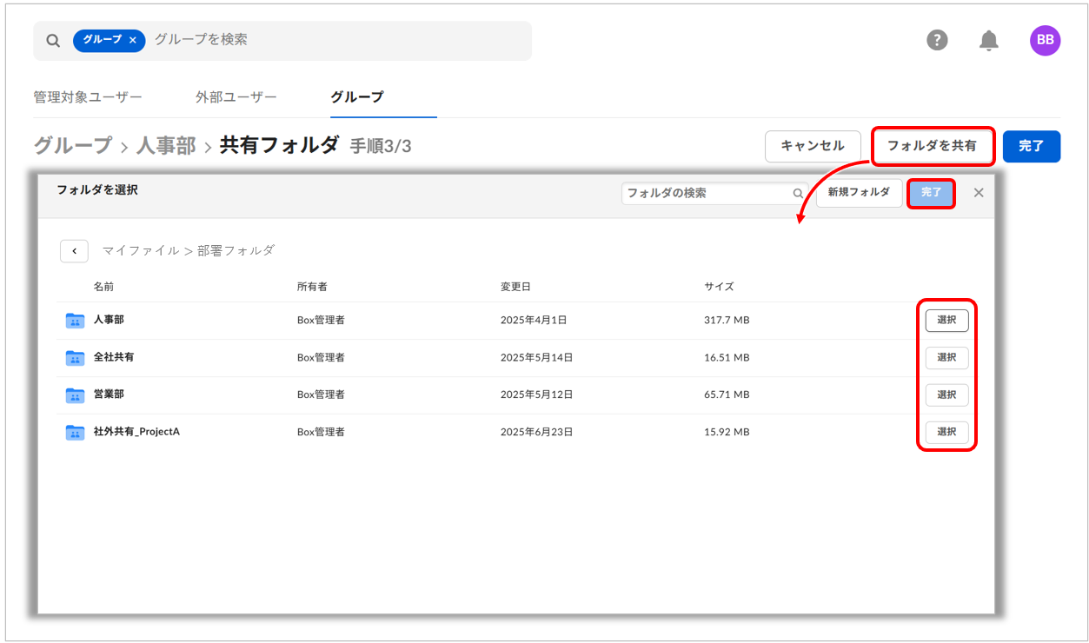Image resolution: width=1089 pixels, height=643 pixels.
Task: Click the 人事部 folder icon
Action: 75,321
